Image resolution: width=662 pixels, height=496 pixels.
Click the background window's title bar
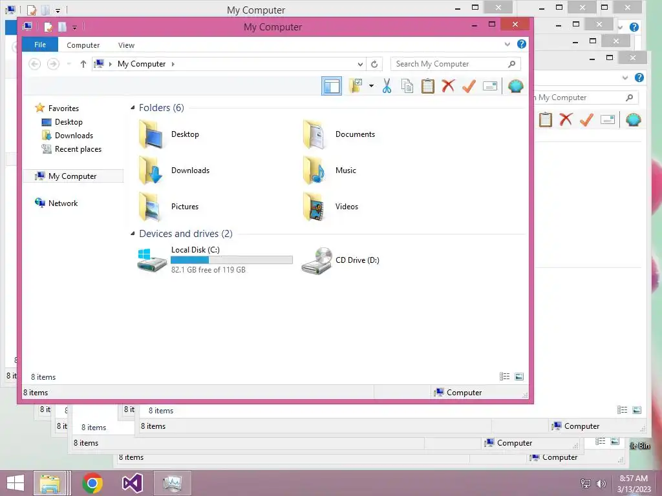(x=256, y=9)
